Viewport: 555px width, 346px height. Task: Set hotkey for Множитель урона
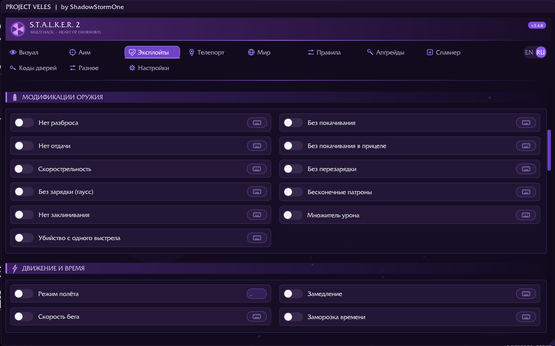[526, 215]
